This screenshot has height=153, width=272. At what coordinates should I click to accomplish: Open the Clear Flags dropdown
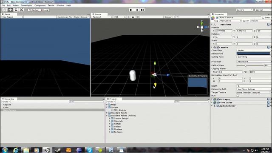point(254,50)
